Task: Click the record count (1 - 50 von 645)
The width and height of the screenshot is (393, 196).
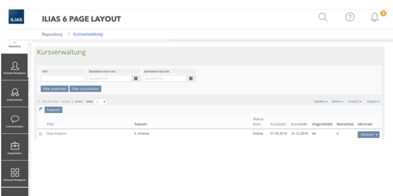Action: click(48, 102)
